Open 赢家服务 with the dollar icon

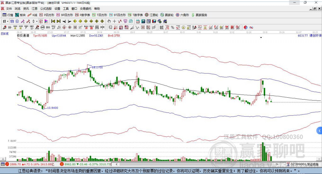click(x=199, y=15)
